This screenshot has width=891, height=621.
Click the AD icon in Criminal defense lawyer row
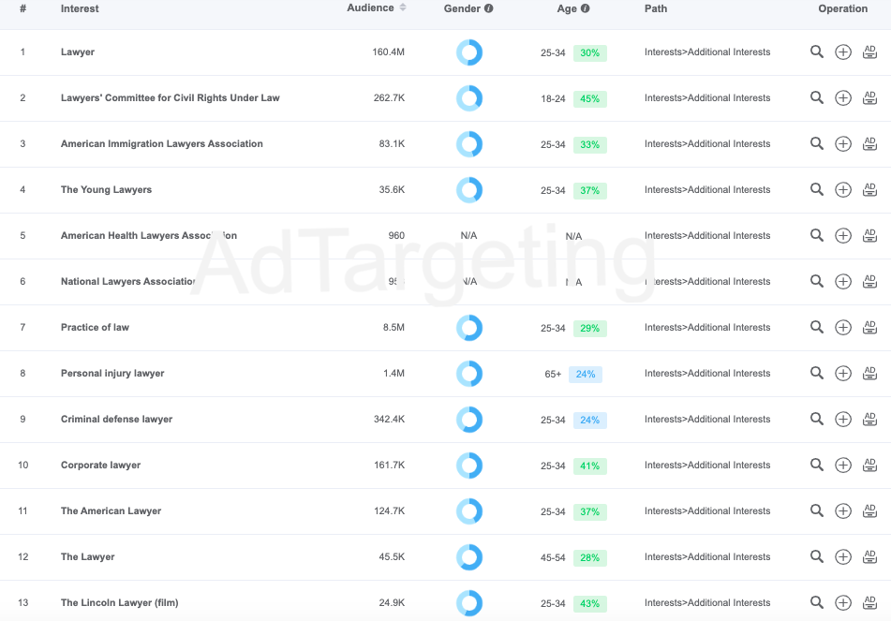[869, 420]
